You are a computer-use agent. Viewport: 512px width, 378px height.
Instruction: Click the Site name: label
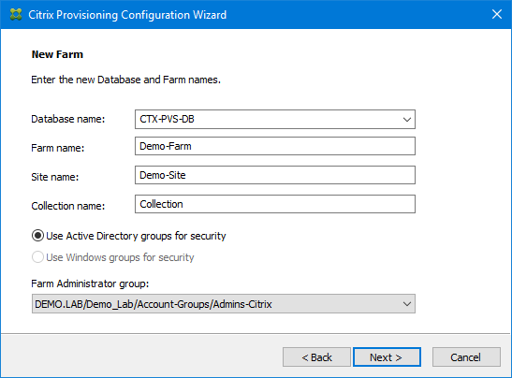[x=55, y=177]
